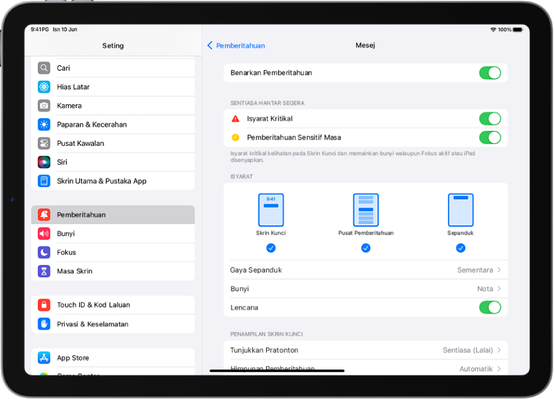Tap the Tunjukkan Pratonton label
Image resolution: width=554 pixels, height=399 pixels.
(x=264, y=350)
